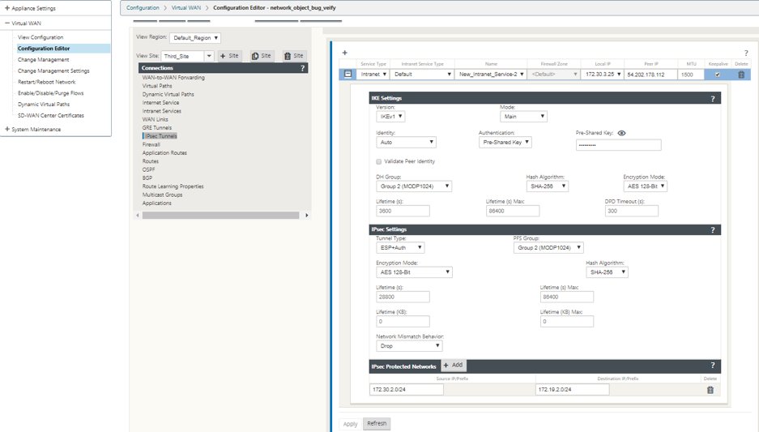
Task: Click the Source IP/Prefix field 172.30.2.0/24
Action: (x=406, y=389)
